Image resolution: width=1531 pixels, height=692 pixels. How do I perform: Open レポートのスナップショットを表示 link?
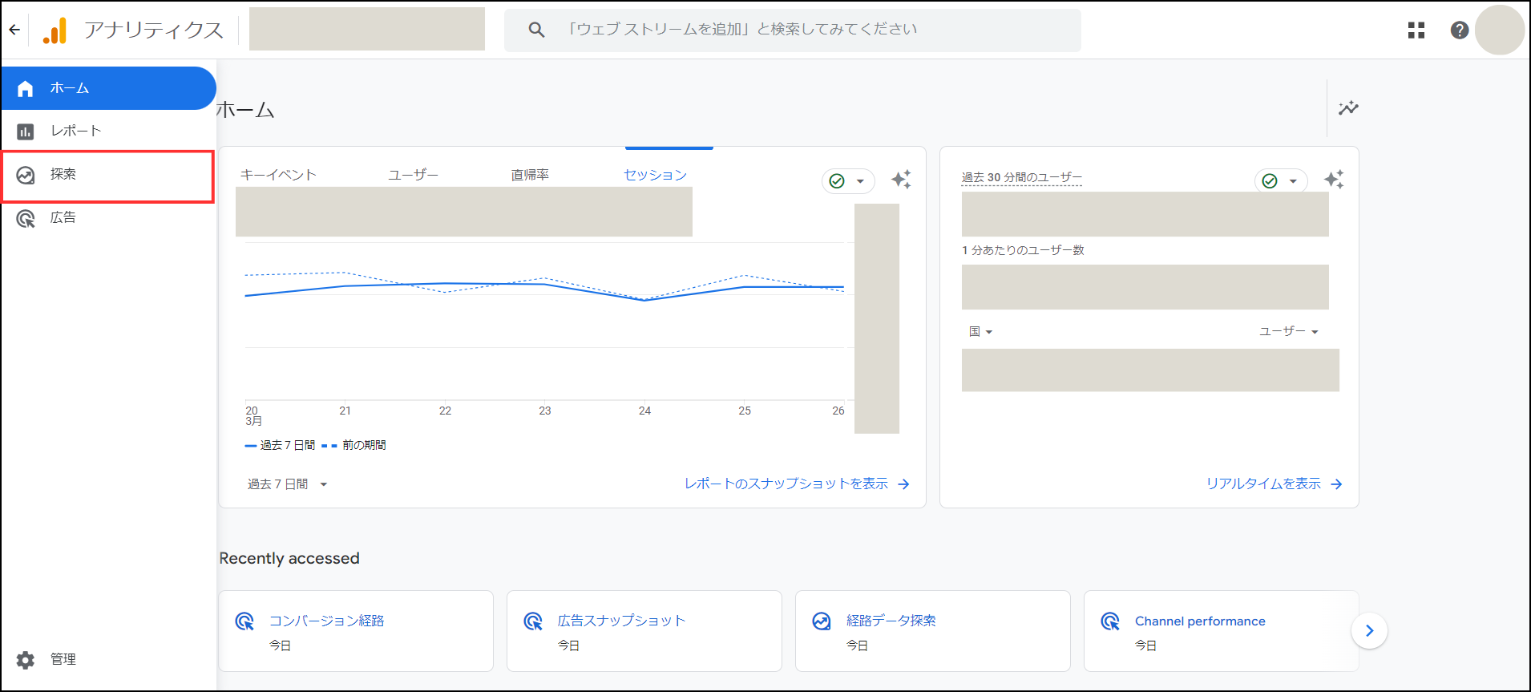pyautogui.click(x=797, y=484)
